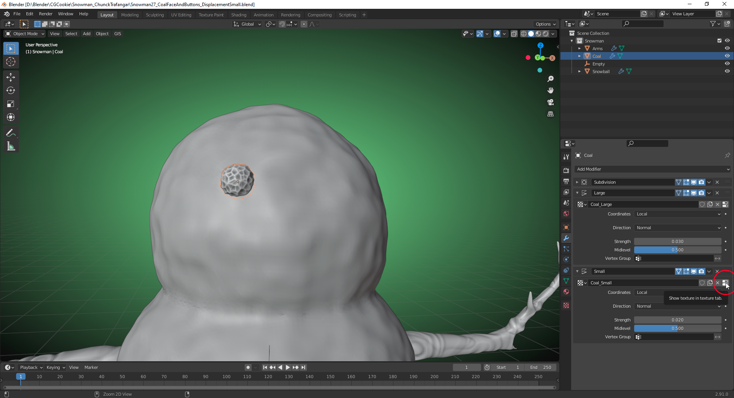This screenshot has height=398, width=734.
Task: Toggle Subdivision modifier render visibility
Action: (x=702, y=182)
